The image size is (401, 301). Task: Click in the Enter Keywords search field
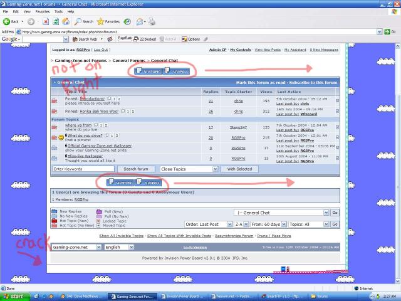point(83,169)
